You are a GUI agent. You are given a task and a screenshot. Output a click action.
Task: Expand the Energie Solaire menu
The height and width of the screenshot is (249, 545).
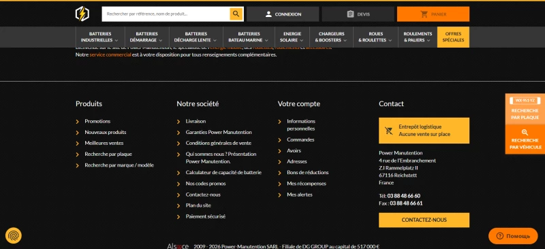coord(292,37)
